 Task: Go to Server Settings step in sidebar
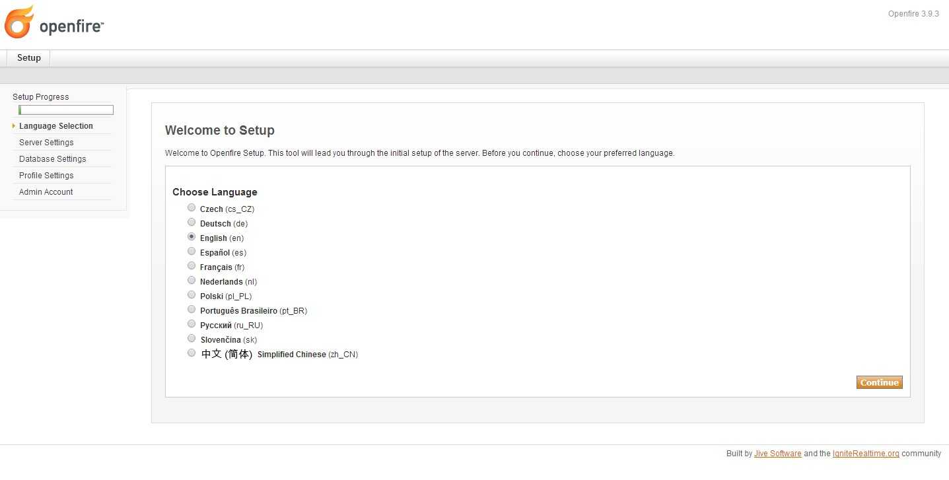[46, 143]
